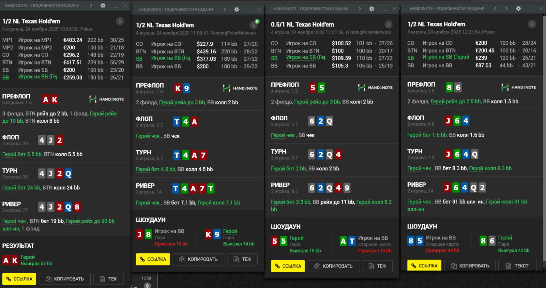Expand the round chevron beside the 6-player 1/2 NL title
Viewport: 546px width, 288px height.
point(120,22)
